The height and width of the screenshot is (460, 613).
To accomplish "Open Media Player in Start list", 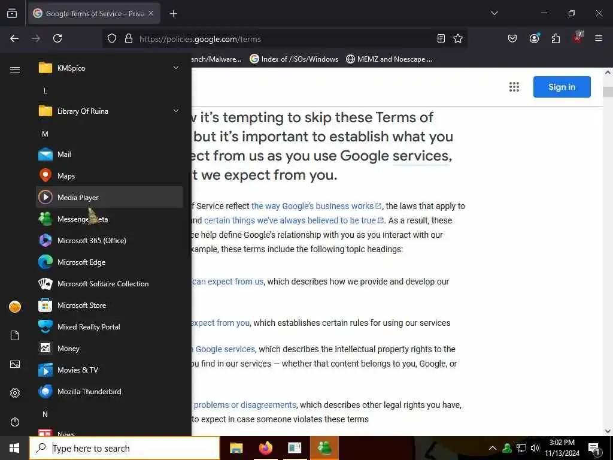I will pyautogui.click(x=109, y=197).
